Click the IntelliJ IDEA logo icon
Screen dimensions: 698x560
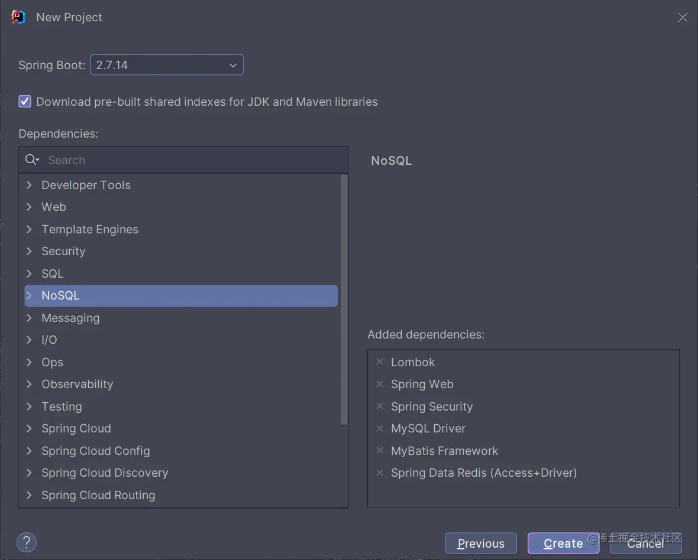pos(18,17)
